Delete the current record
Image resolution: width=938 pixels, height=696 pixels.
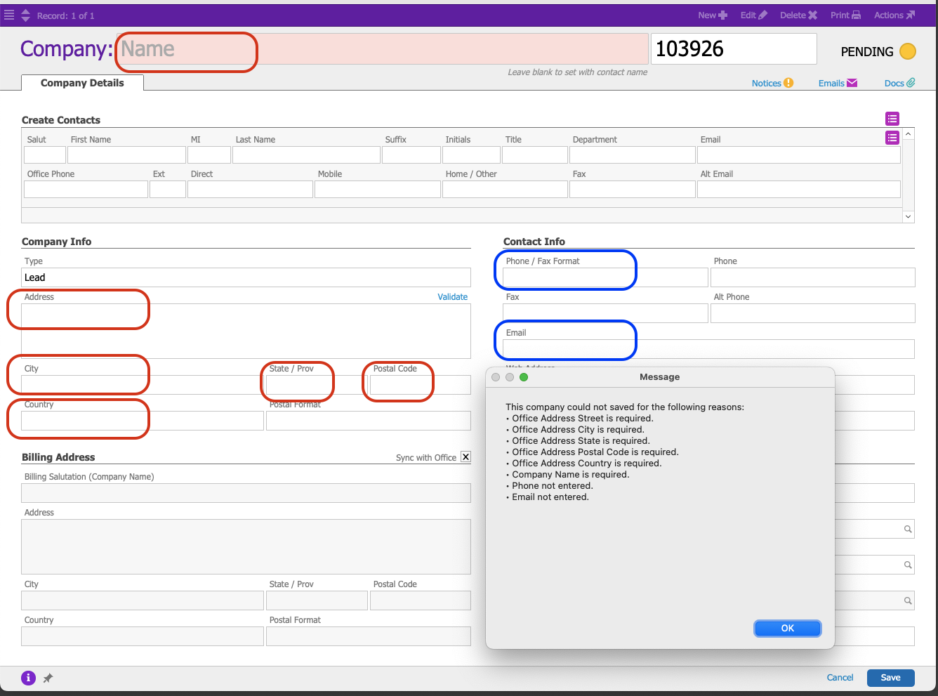[x=798, y=15]
